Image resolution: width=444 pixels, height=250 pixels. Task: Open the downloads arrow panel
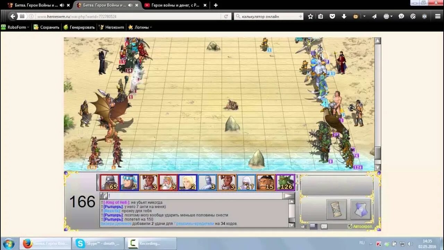pos(344,16)
